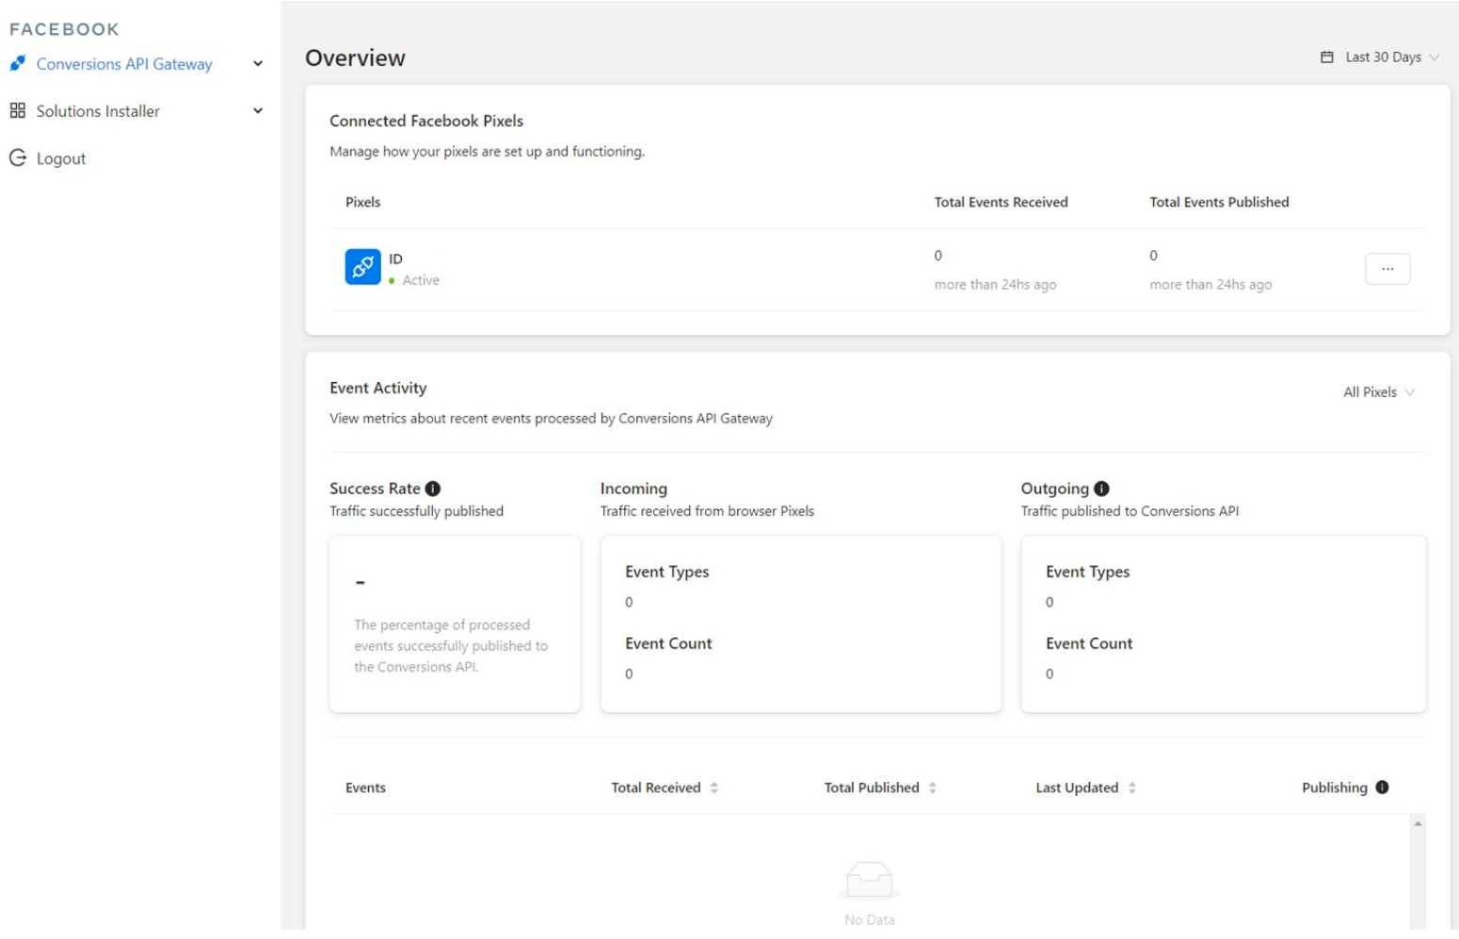Screen dimensions: 1459x939
Task: Click the blue pixel link icon
Action: tap(362, 267)
